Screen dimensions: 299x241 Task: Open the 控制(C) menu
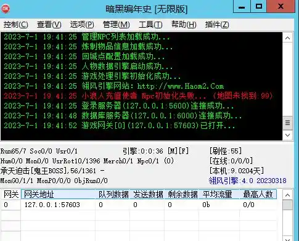click(16, 25)
